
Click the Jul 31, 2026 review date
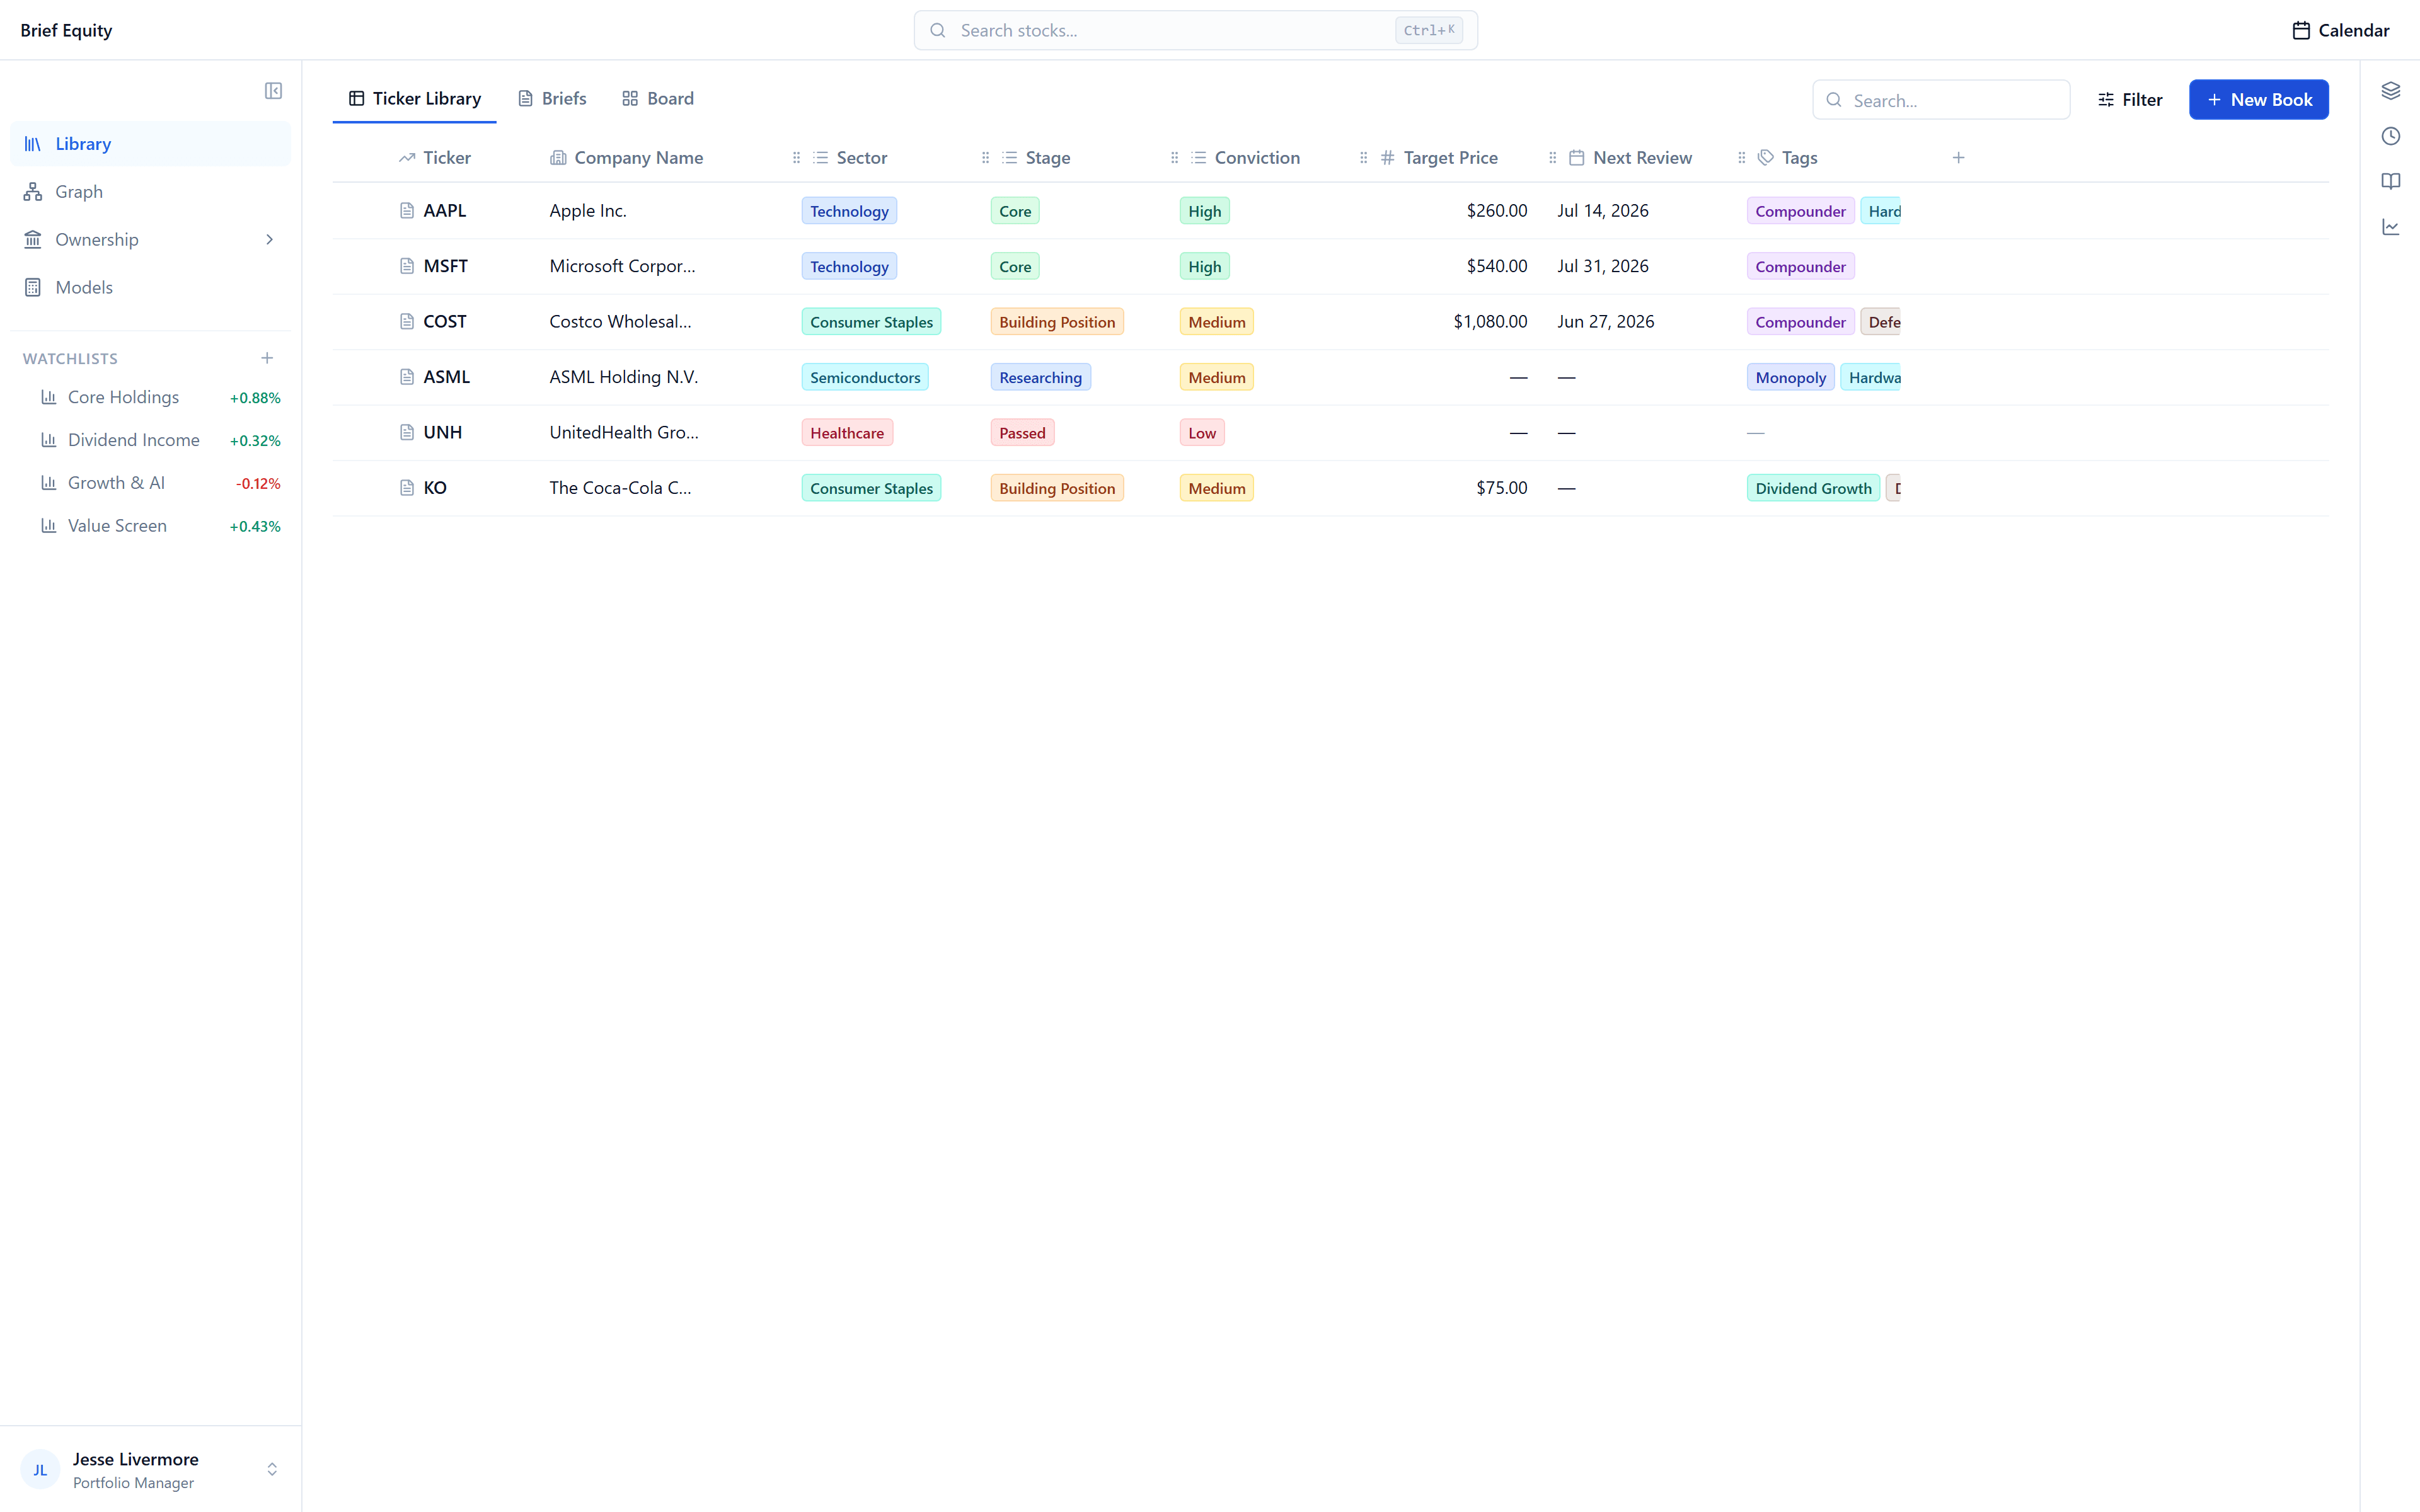[x=1603, y=266]
